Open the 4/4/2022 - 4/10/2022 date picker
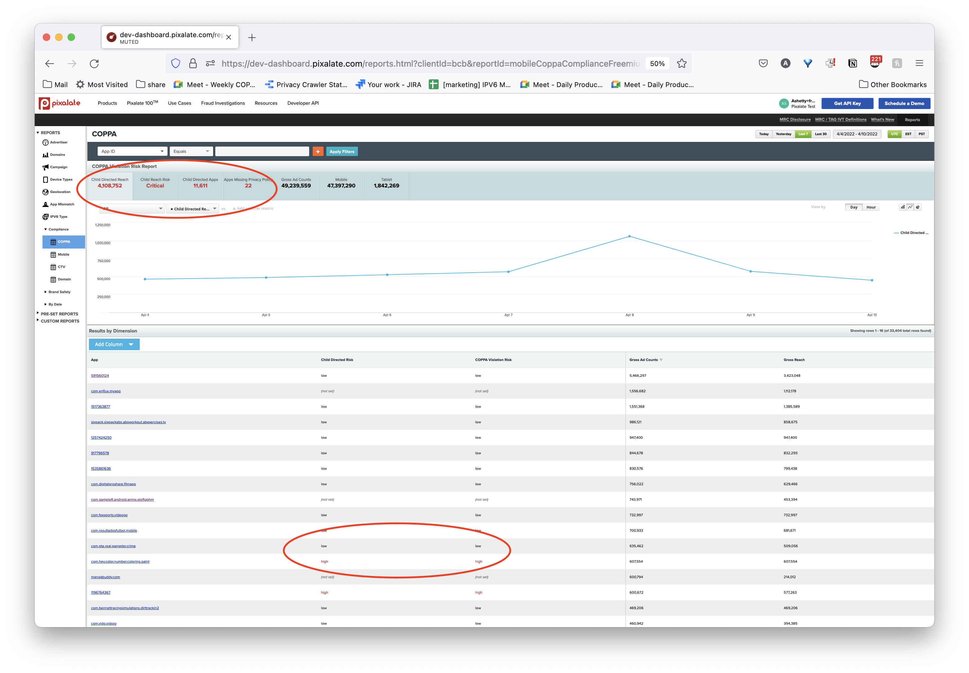Image resolution: width=969 pixels, height=673 pixels. (857, 134)
